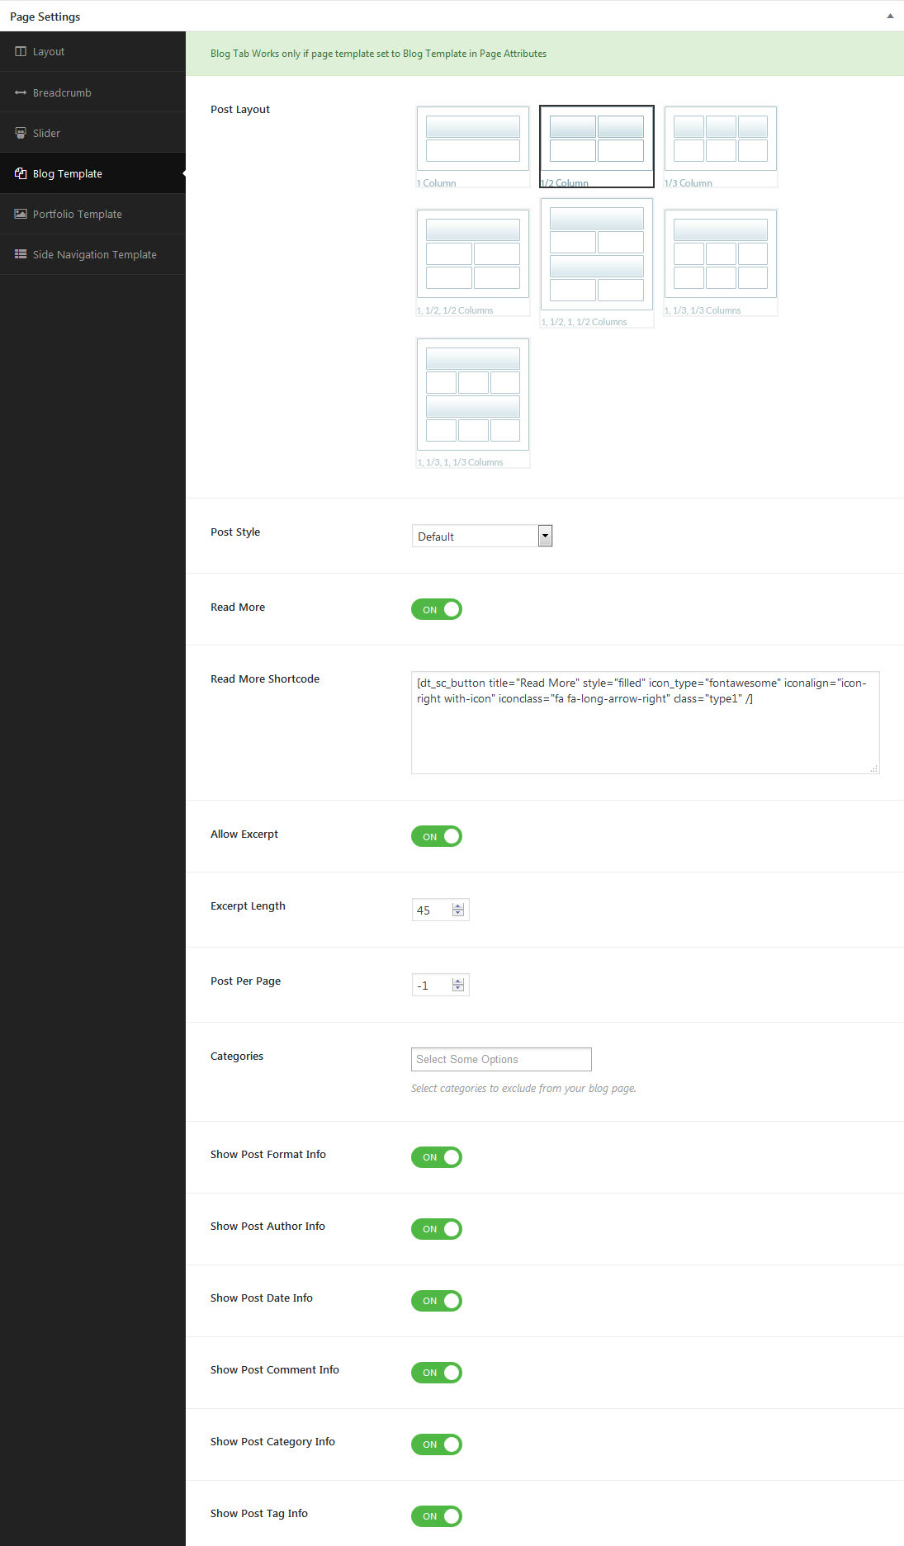This screenshot has width=904, height=1546.
Task: Click the Read More Shortcode label
Action: (265, 678)
